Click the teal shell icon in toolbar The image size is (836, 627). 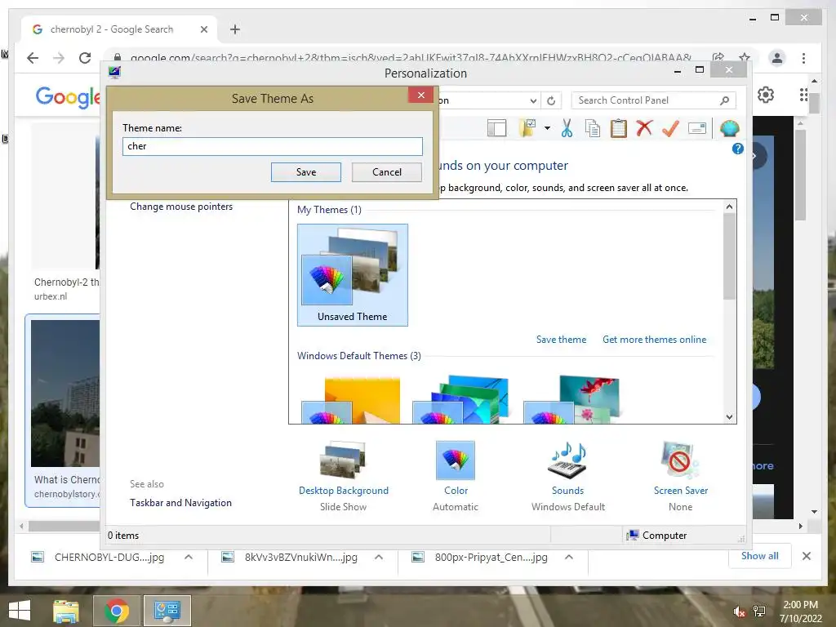[729, 128]
